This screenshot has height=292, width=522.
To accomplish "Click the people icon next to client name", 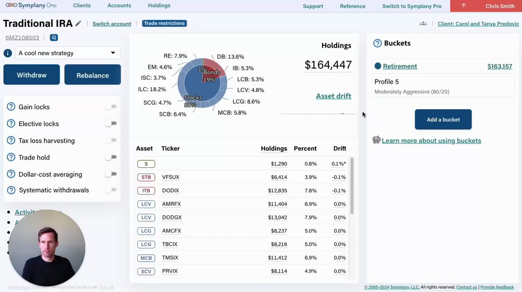I will click(423, 24).
